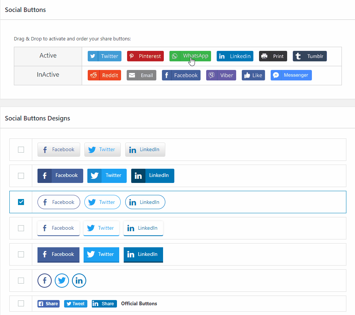Click the blue Messenger share button
355x315 pixels.
pyautogui.click(x=291, y=75)
